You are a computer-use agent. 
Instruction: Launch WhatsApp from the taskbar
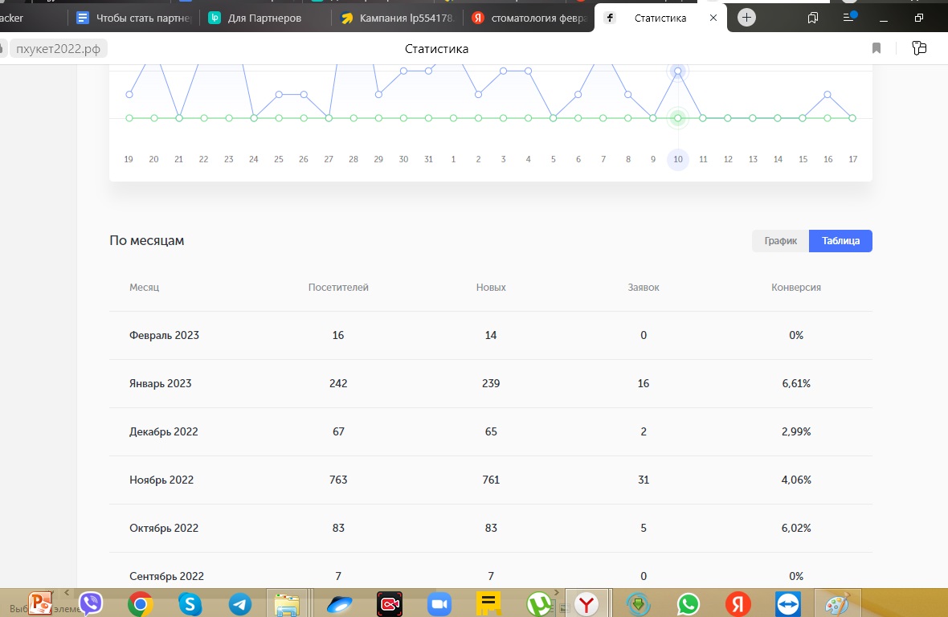(x=688, y=603)
